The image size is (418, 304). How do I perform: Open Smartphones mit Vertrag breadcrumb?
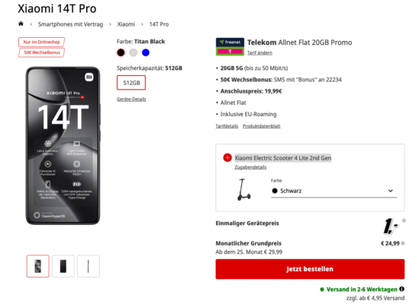click(x=70, y=24)
